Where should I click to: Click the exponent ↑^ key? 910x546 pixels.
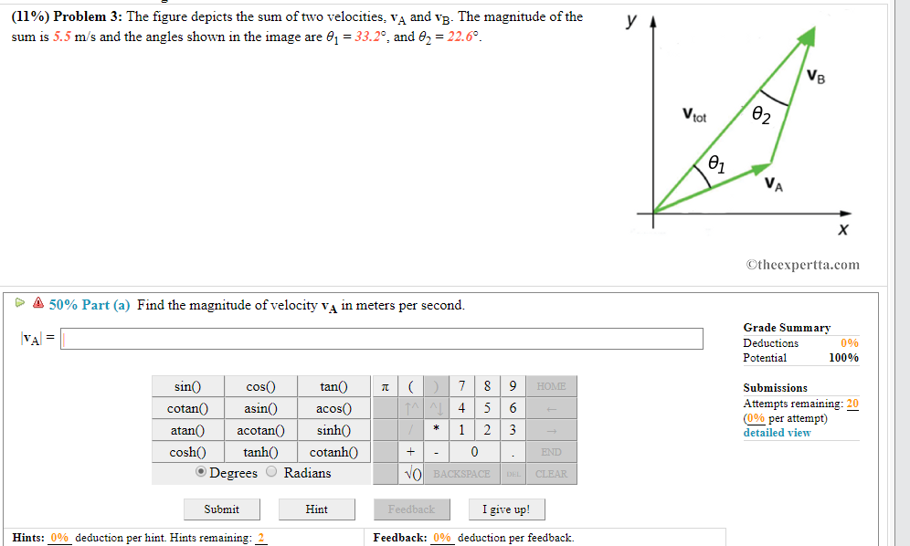pyautogui.click(x=411, y=408)
